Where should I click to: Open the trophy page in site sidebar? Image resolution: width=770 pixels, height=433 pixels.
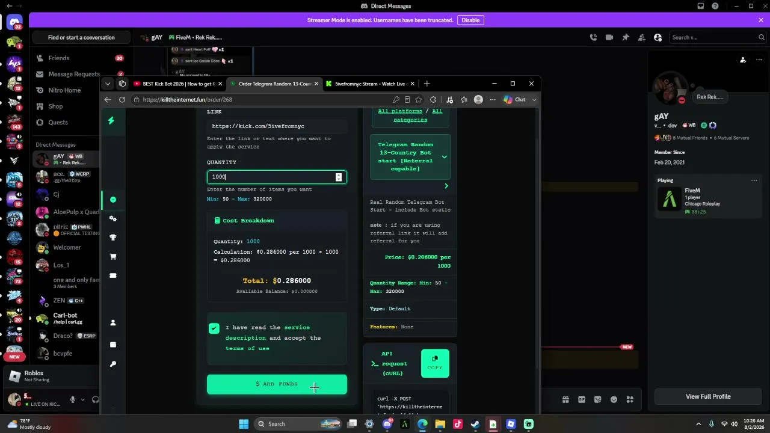[112, 237]
